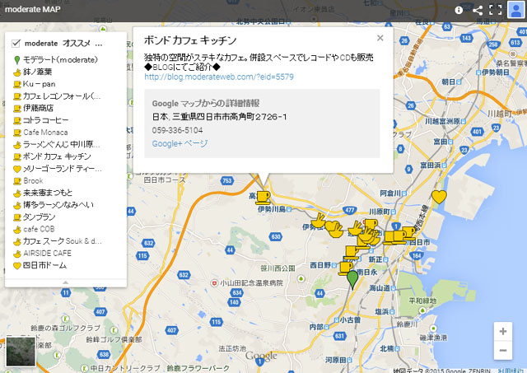Zoom in with the plus button
Screen dimensions: 527x373
point(502,331)
